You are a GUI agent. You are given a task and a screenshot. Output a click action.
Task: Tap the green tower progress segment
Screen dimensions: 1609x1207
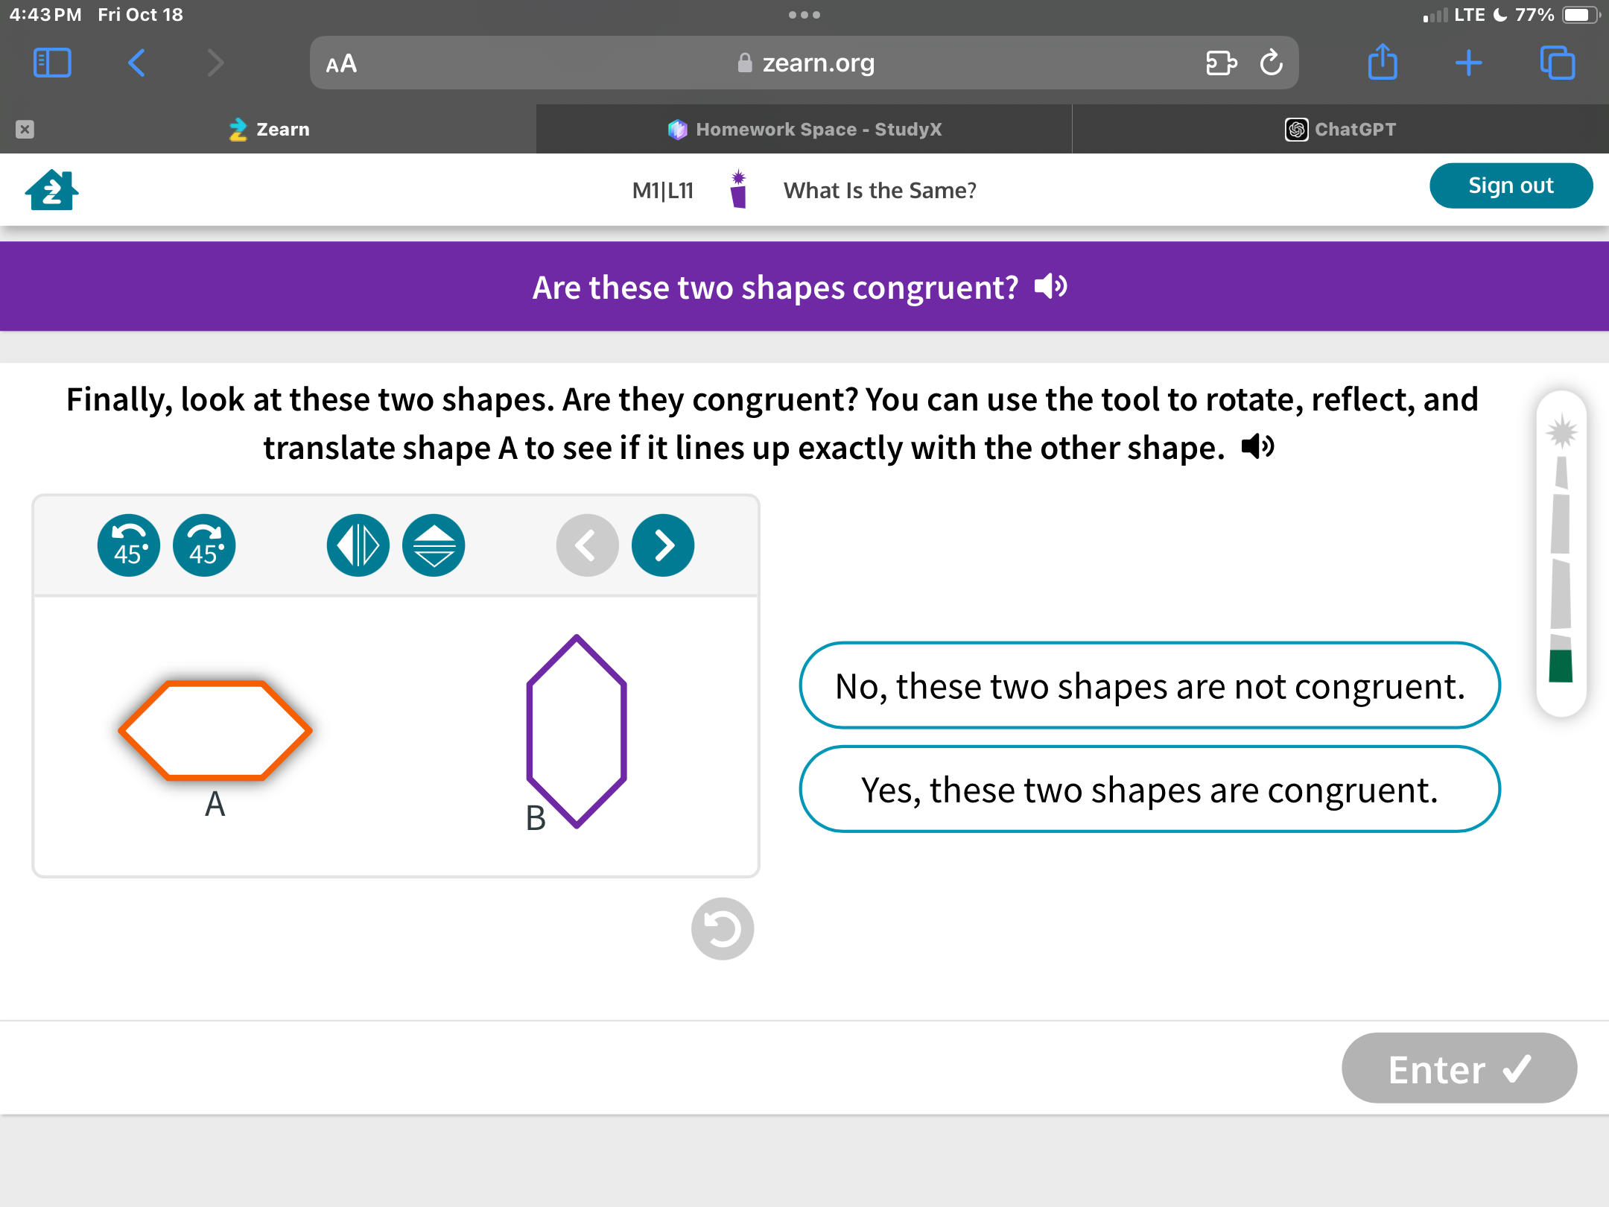[x=1561, y=665]
